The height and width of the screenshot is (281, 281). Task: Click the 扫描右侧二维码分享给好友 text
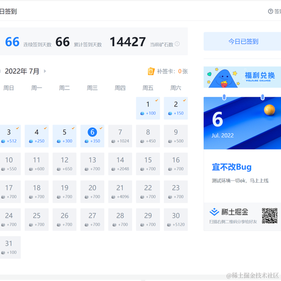coord(233,222)
